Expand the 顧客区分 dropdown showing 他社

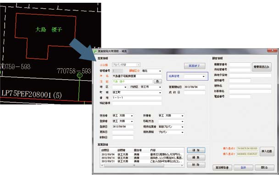[160, 71]
